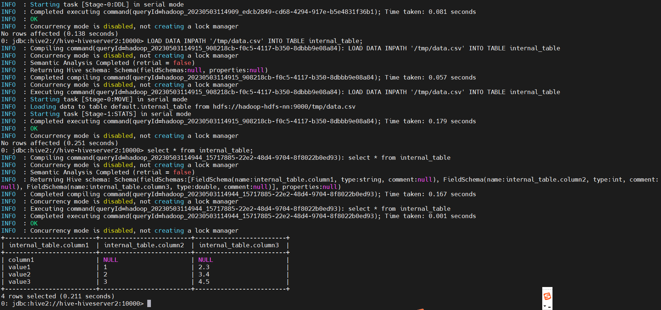Click the "Time taken: 0.167 seconds" text

(x=430, y=194)
